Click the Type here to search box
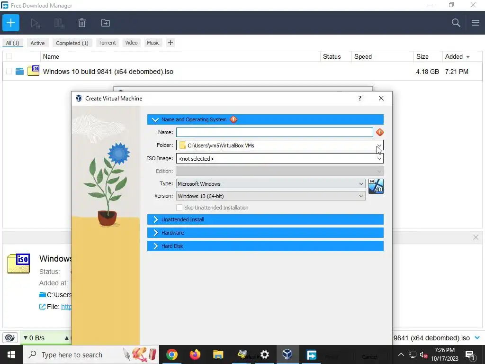 click(90, 355)
